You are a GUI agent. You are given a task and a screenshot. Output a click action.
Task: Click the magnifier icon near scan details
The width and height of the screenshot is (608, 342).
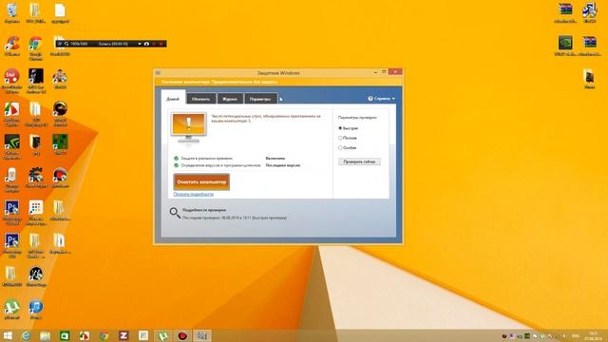[x=175, y=213]
